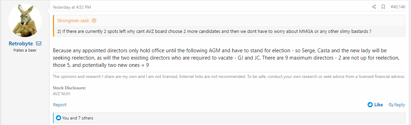Expand the quoted Strongman message block
Image resolution: width=411 pixels, height=125 pixels.
click(x=229, y=26)
